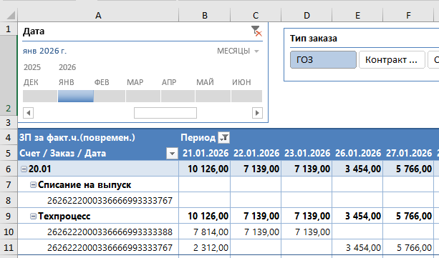439x258 pixels.
Task: Click the timeline horizontal scroll thumb
Action: 165,113
